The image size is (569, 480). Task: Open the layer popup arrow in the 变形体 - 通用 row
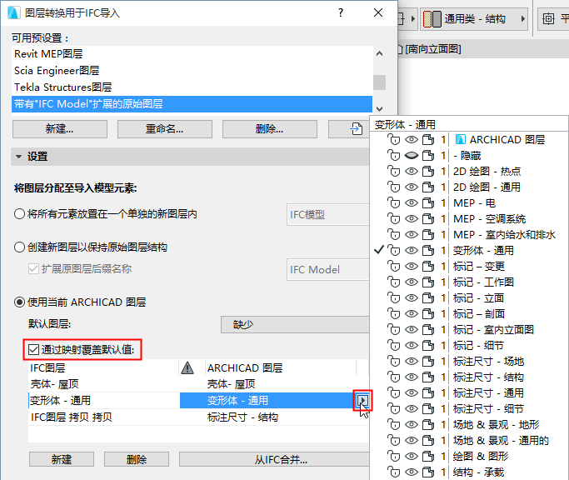tap(362, 401)
